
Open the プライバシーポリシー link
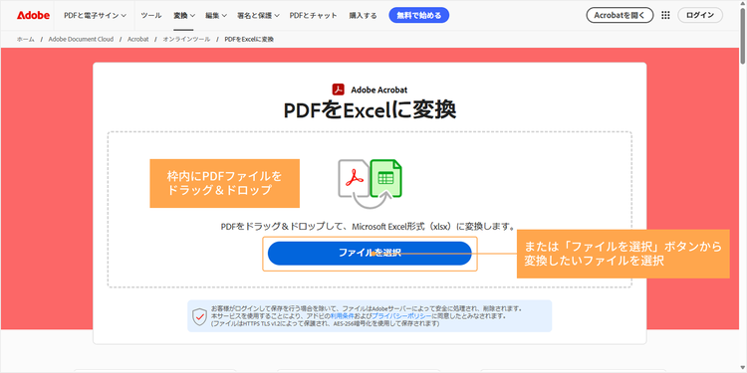pyautogui.click(x=402, y=316)
